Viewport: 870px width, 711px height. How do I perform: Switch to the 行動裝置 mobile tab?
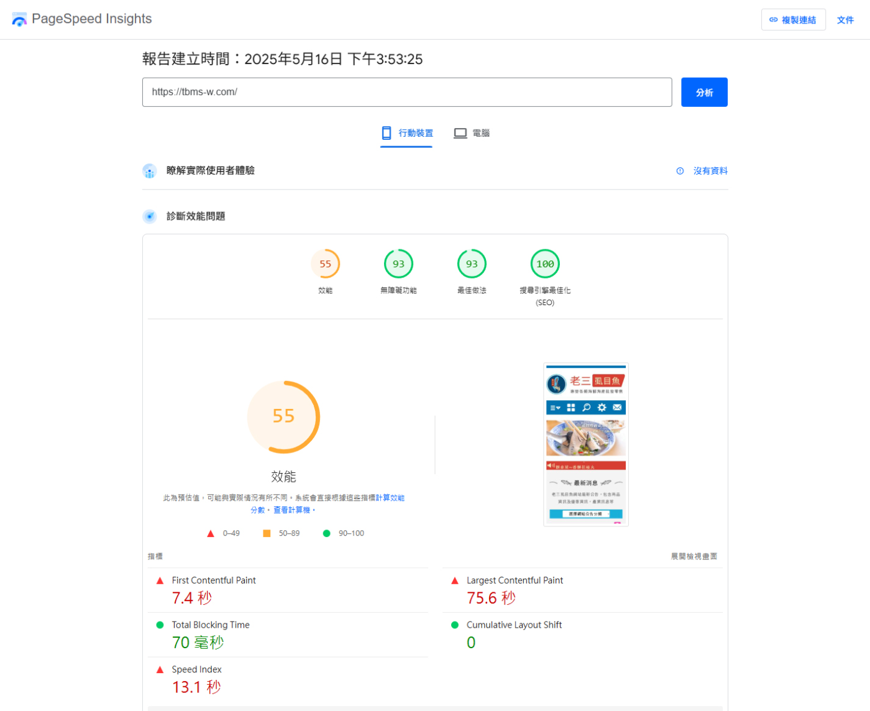pos(406,133)
